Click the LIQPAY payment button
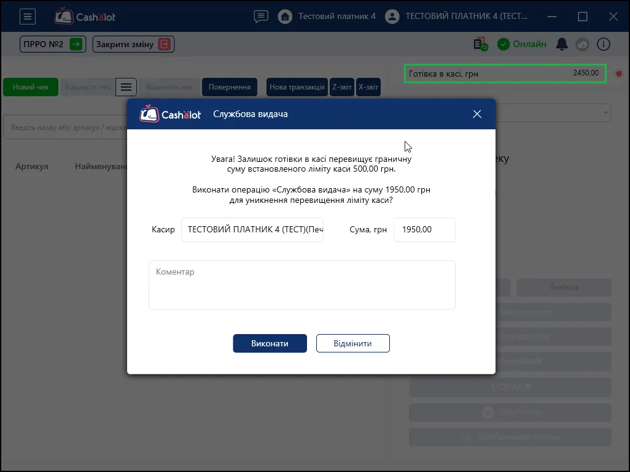The height and width of the screenshot is (472, 630). tap(510, 387)
